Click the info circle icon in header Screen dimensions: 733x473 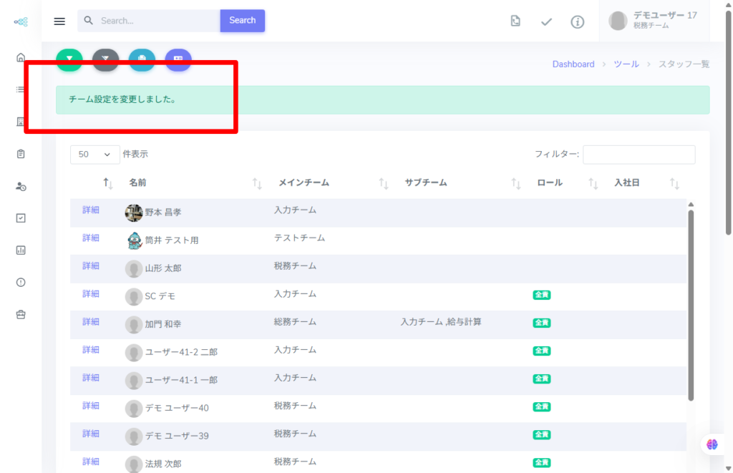pyautogui.click(x=577, y=21)
